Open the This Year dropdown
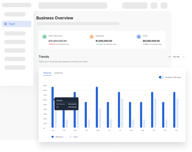Image resolution: width=192 pixels, height=152 pixels. 176,57
